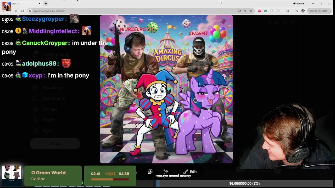Open the Chrome three-dot menu
Screen dimensions: 335x188
coord(330,11)
